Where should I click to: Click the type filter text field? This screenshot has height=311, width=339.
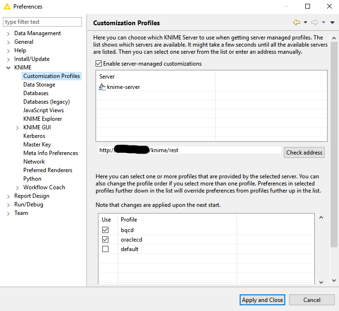coord(42,22)
